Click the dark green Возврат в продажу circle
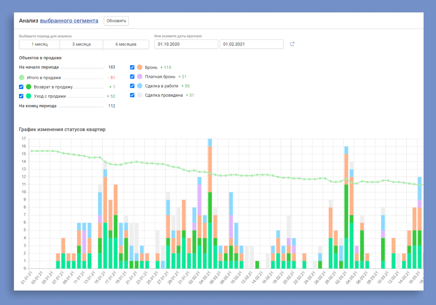The image size is (436, 305). (x=29, y=87)
